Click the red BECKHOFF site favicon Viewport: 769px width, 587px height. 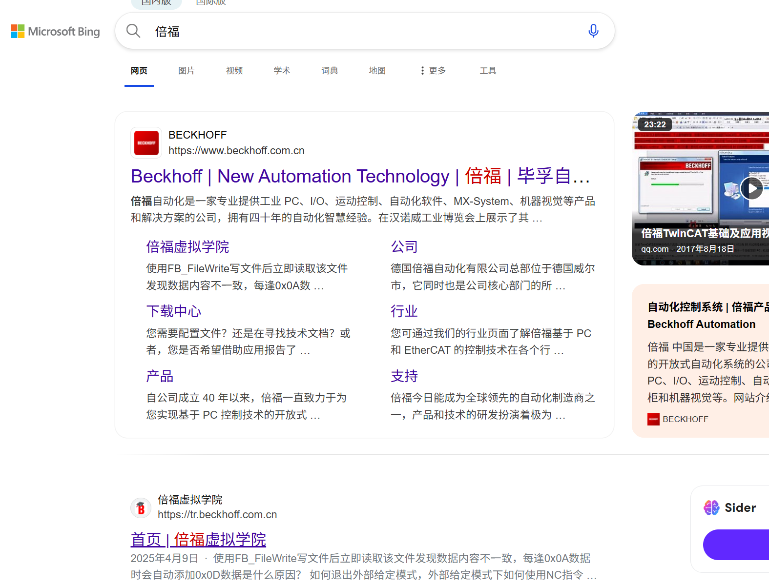(x=146, y=143)
